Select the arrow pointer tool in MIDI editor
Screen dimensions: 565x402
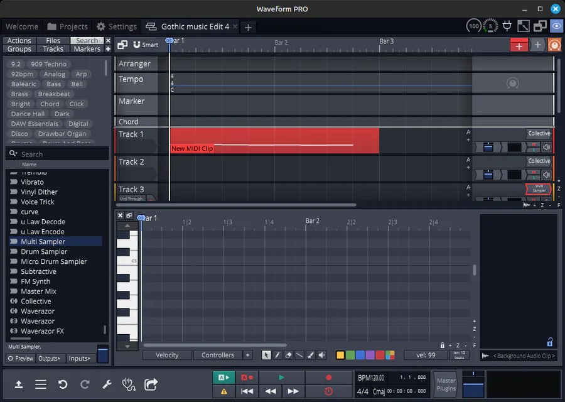click(x=266, y=355)
